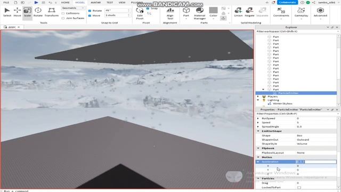
Task: Click the Move snap studs field
Action: pyautogui.click(x=117, y=15)
